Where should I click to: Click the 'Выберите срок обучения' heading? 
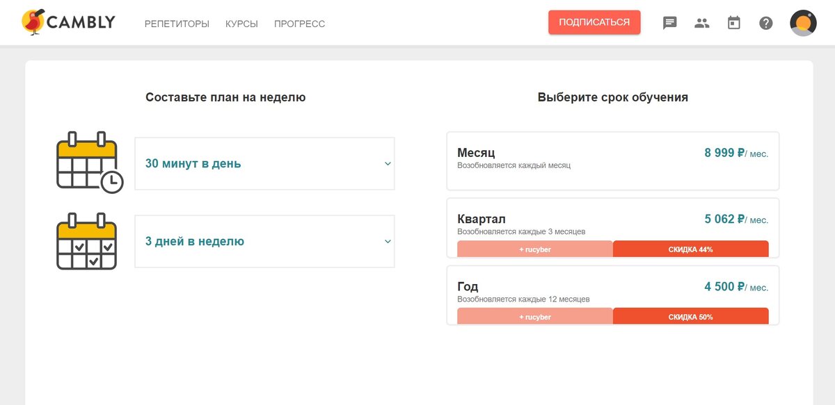point(613,98)
